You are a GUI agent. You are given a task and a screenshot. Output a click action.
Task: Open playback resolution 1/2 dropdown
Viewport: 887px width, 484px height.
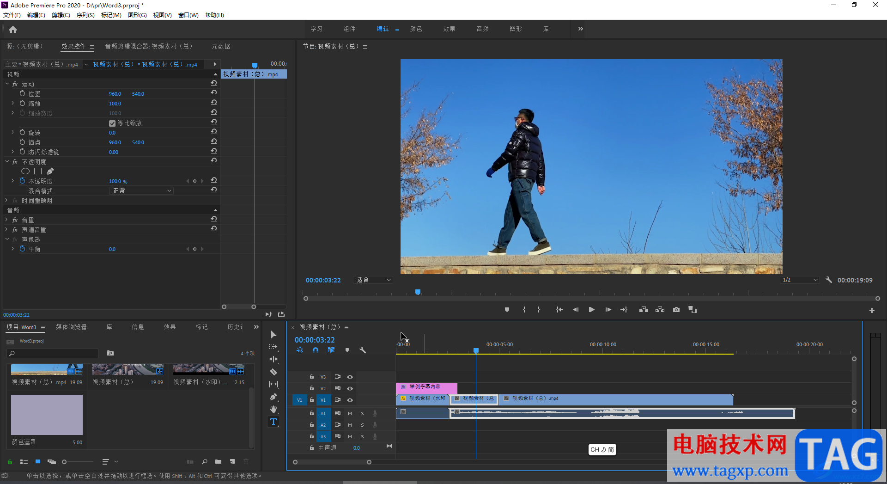[800, 280]
